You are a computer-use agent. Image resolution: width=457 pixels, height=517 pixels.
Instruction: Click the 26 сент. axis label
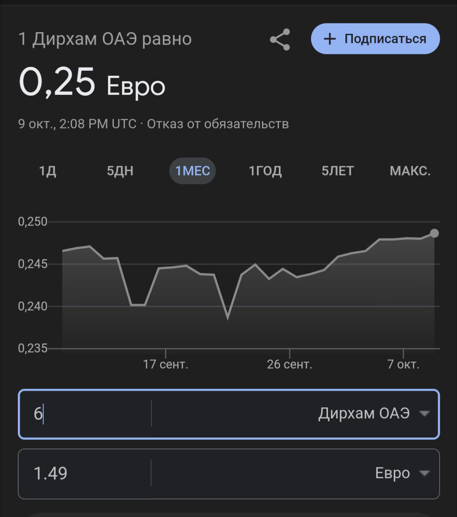coord(289,364)
